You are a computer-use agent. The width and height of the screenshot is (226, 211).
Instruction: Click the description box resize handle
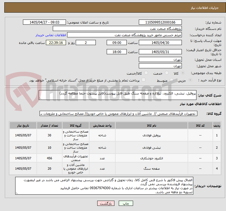(x=40, y=98)
